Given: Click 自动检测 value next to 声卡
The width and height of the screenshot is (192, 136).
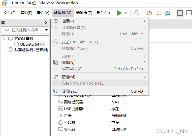Looking at the screenshot, I should pyautogui.click(x=119, y=116).
